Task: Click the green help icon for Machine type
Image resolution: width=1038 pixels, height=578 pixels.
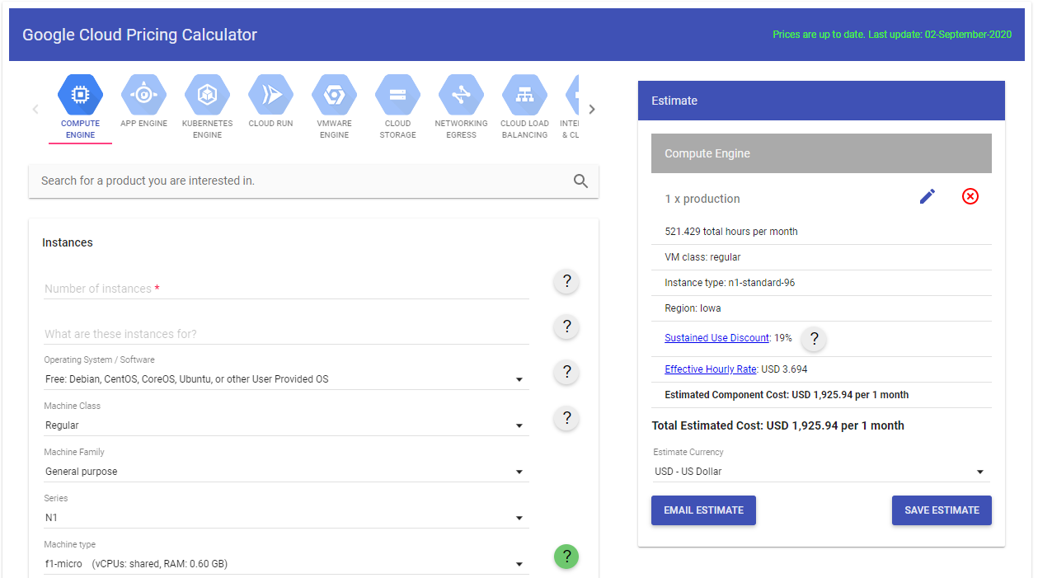Action: (566, 557)
